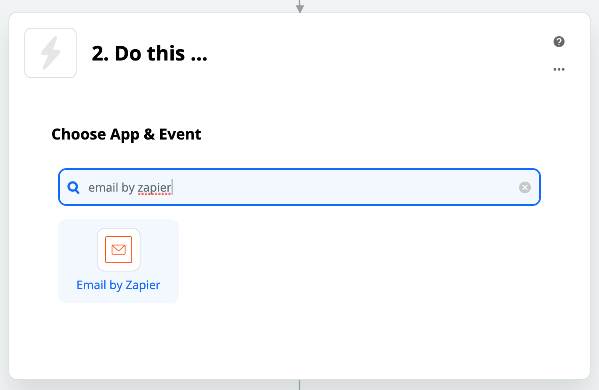Click the connector line below the step card
This screenshot has width=599, height=390.
(299, 385)
